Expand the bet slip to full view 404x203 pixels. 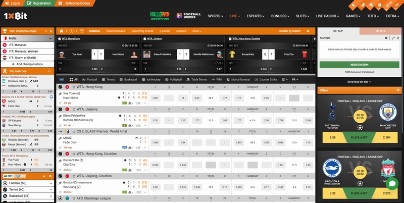(393, 38)
